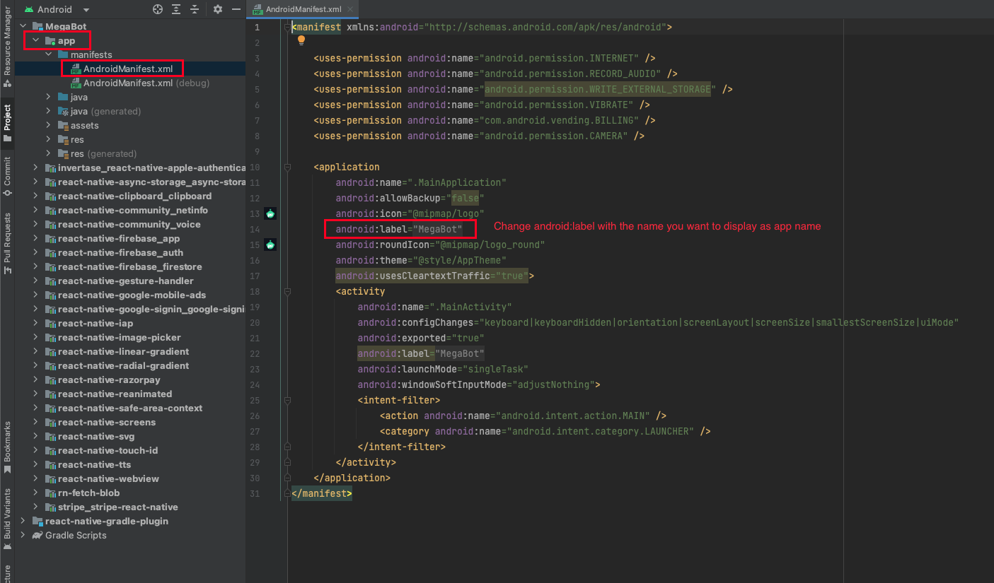Click the yellow lightbulb intention icon

(301, 41)
